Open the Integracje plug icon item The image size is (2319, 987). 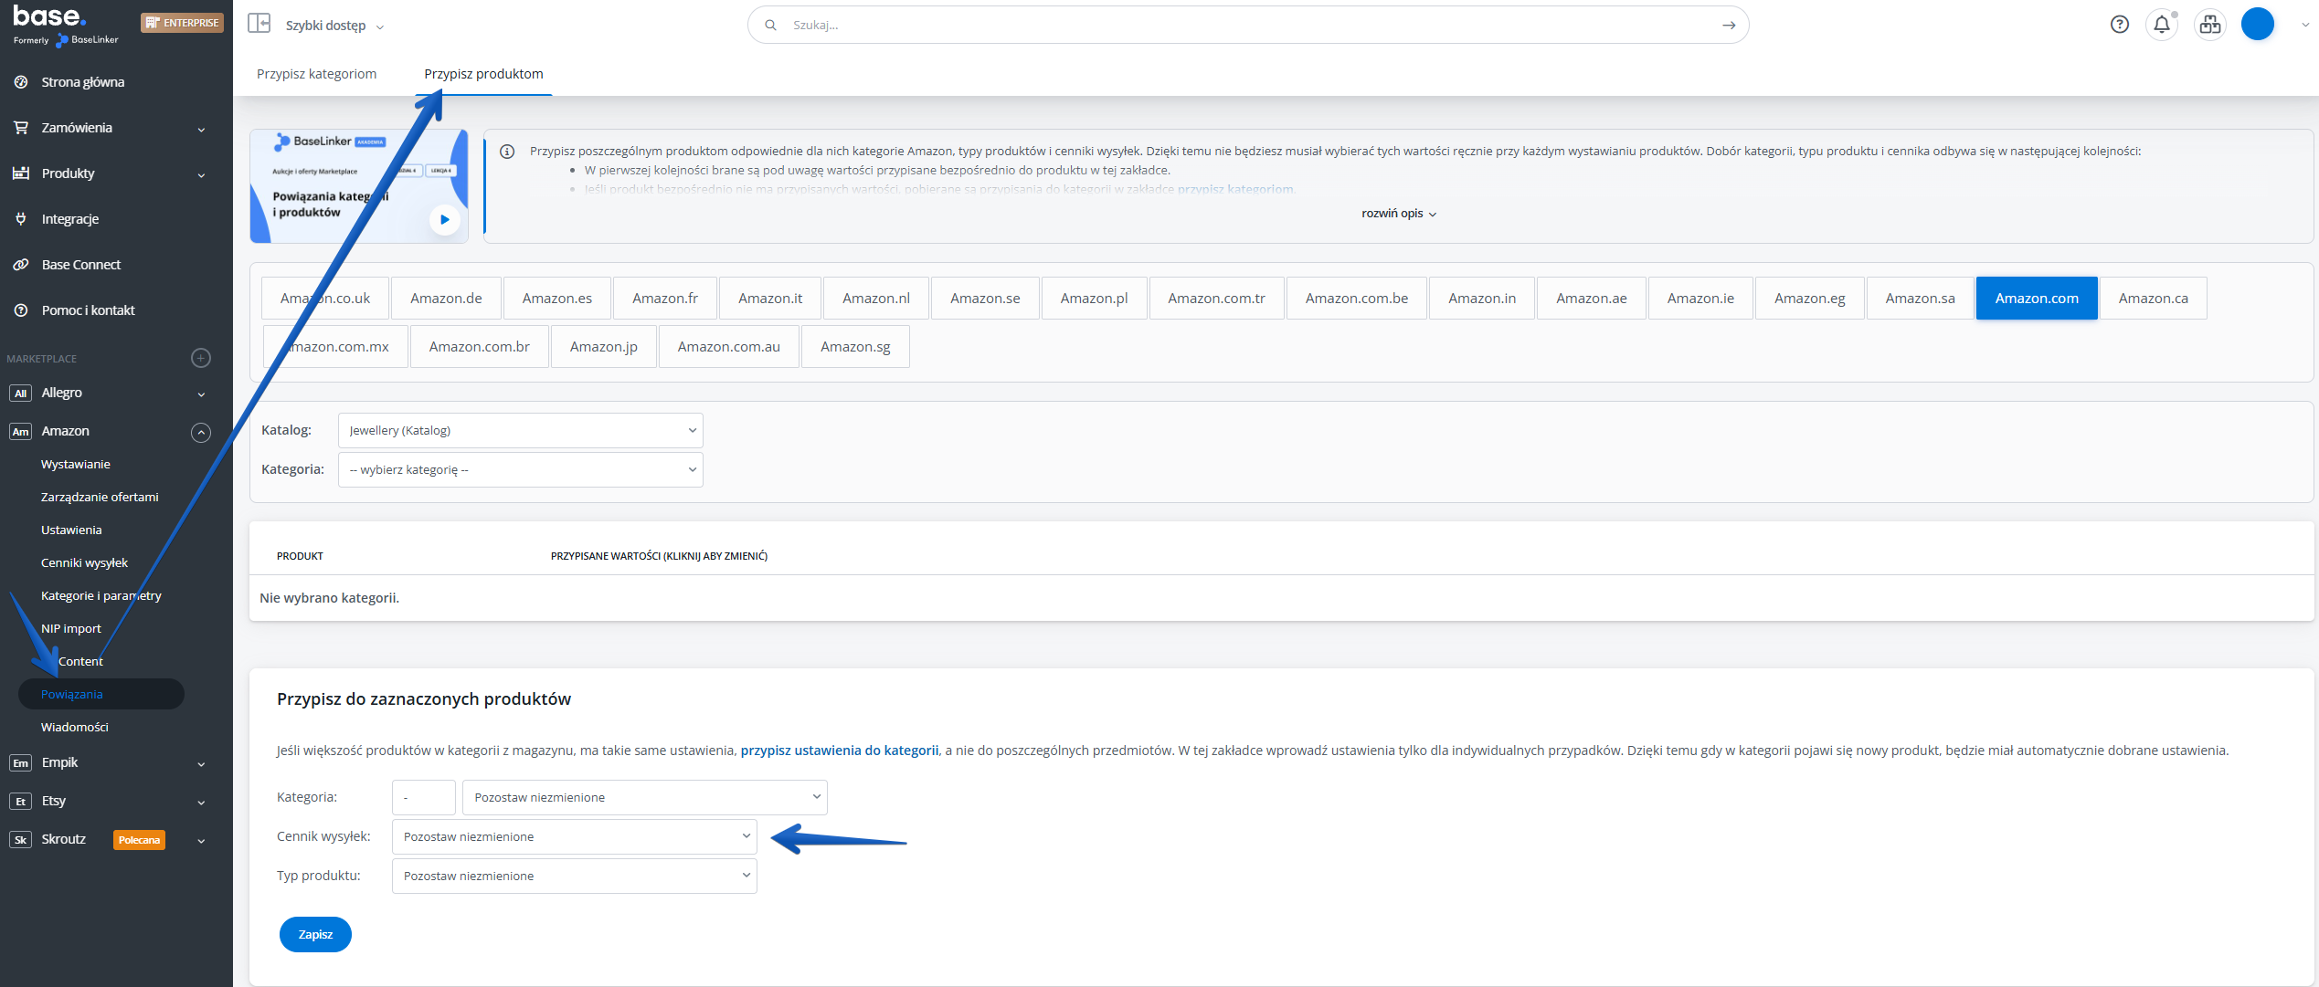69,219
